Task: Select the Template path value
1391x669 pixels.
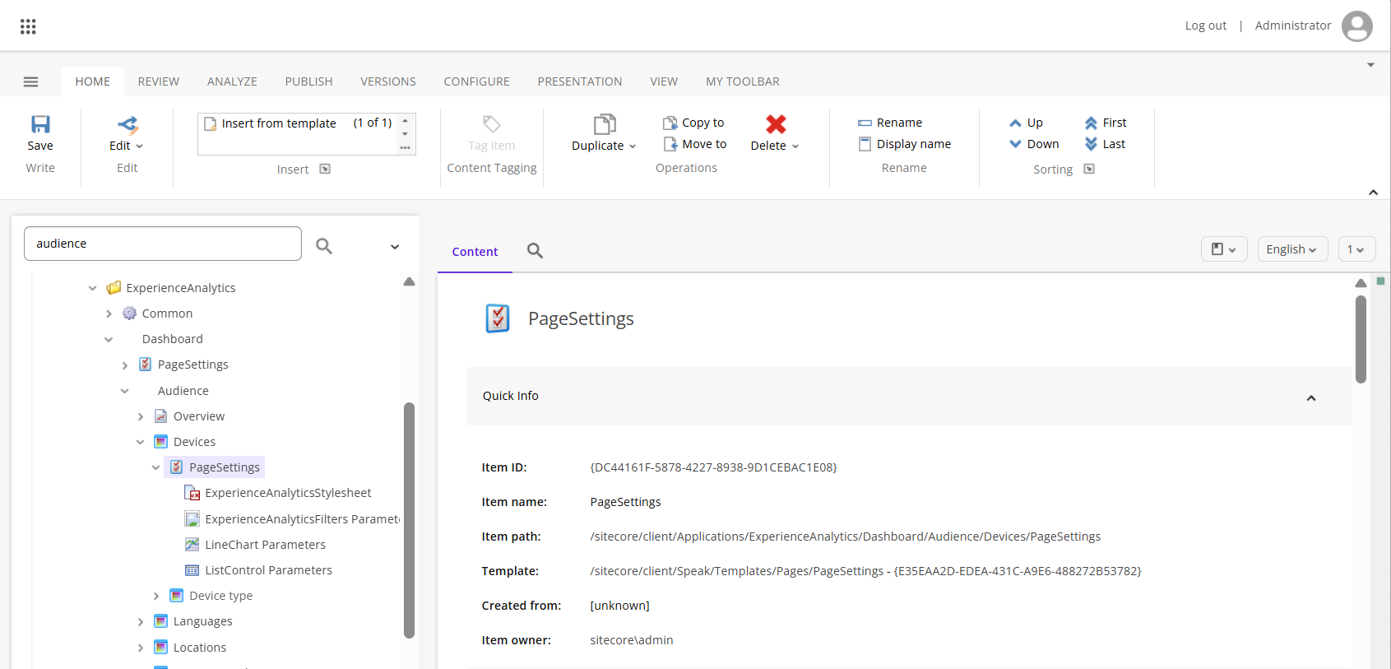Action: tap(865, 571)
